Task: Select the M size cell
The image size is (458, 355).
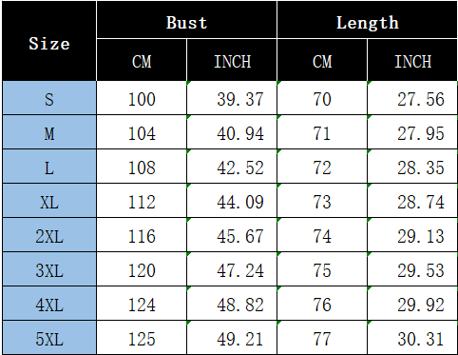Action: click(49, 132)
